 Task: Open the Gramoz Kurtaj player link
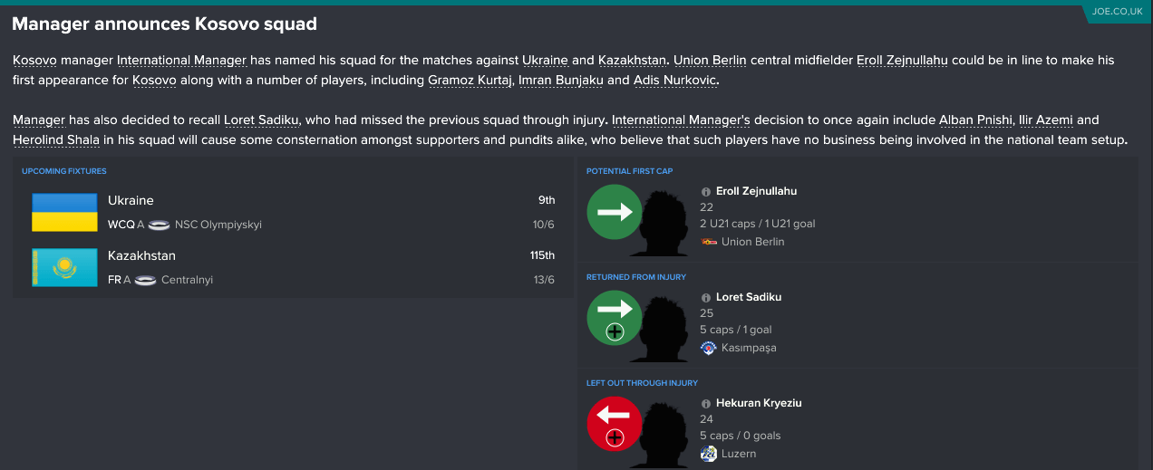tap(471, 81)
